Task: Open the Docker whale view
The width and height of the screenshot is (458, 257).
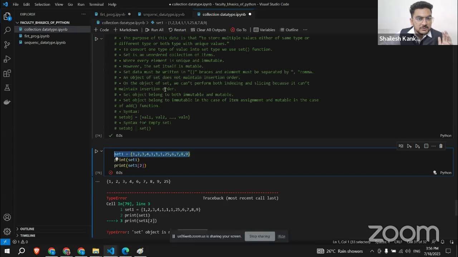Action: [7, 102]
